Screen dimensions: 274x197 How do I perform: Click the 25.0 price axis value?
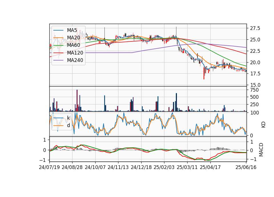pos(255,40)
